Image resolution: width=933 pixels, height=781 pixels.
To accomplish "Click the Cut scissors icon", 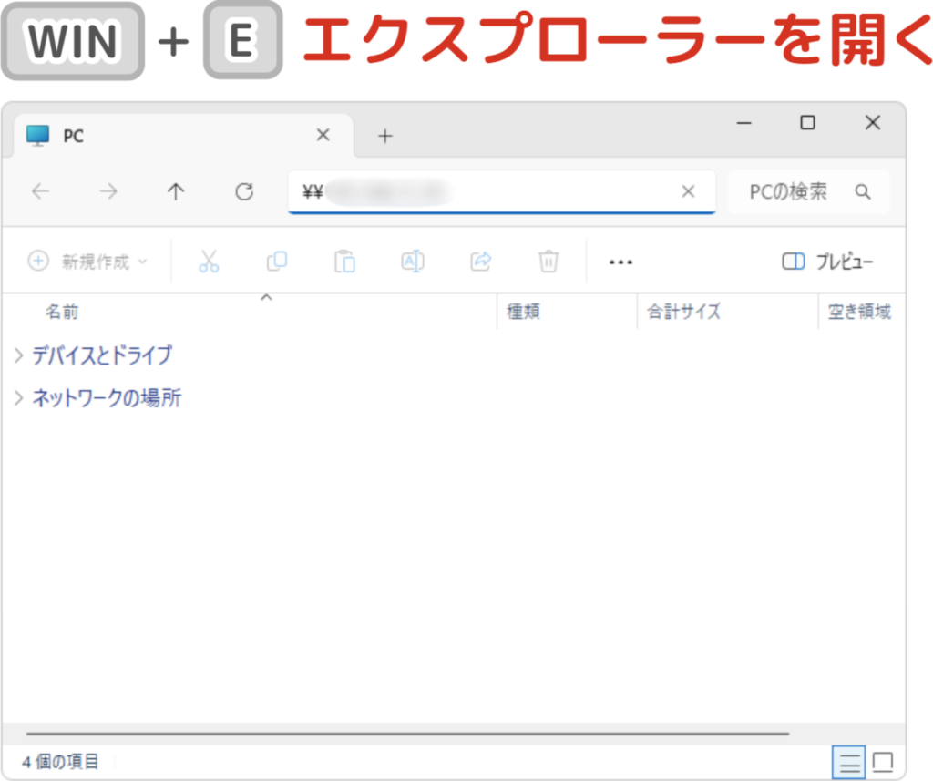I will tap(209, 262).
